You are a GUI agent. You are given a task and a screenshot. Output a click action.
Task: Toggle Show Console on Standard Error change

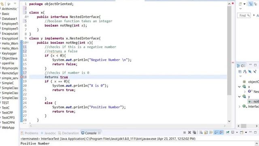[221, 133]
